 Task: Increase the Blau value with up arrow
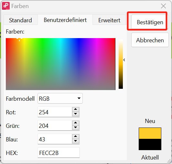(x=75, y=136)
